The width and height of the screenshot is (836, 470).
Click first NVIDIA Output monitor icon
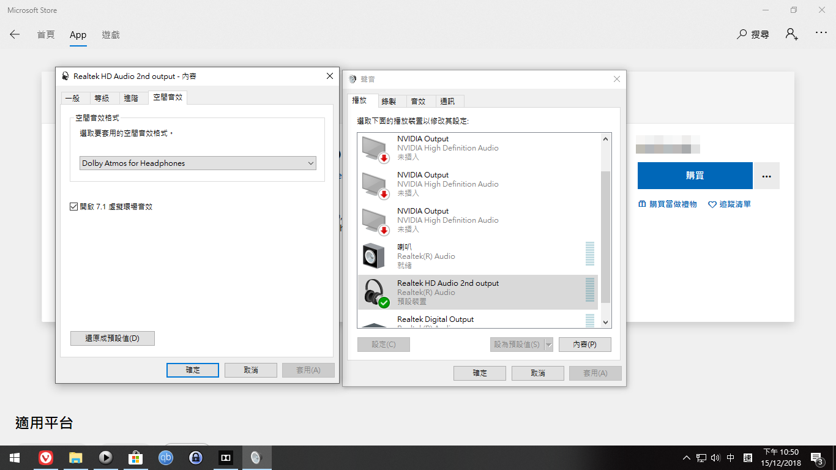click(x=375, y=149)
